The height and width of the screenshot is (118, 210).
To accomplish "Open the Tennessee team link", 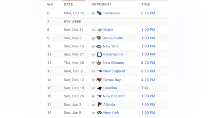I will 112,13.
